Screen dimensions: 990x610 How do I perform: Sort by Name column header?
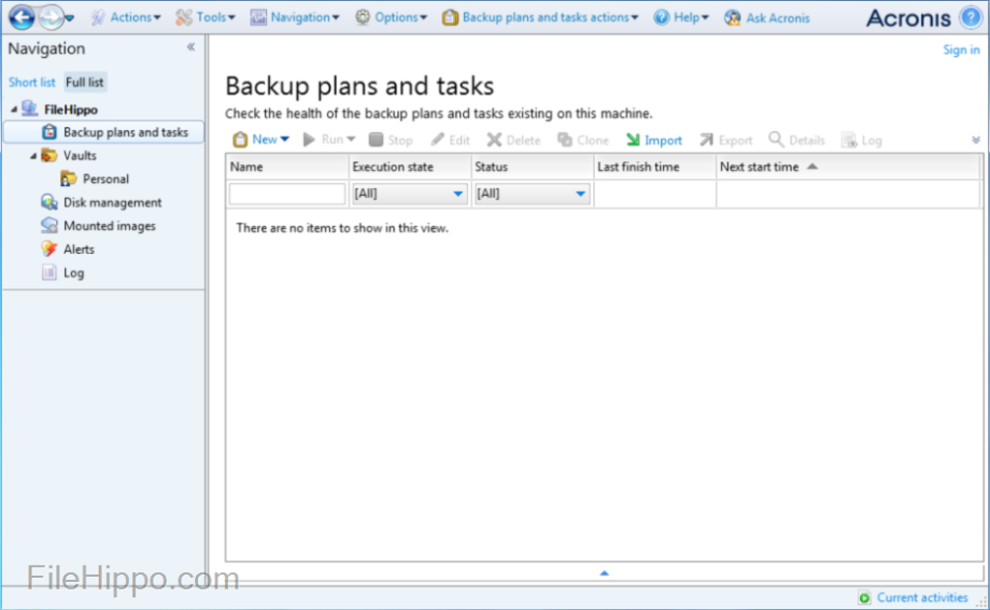coord(286,167)
